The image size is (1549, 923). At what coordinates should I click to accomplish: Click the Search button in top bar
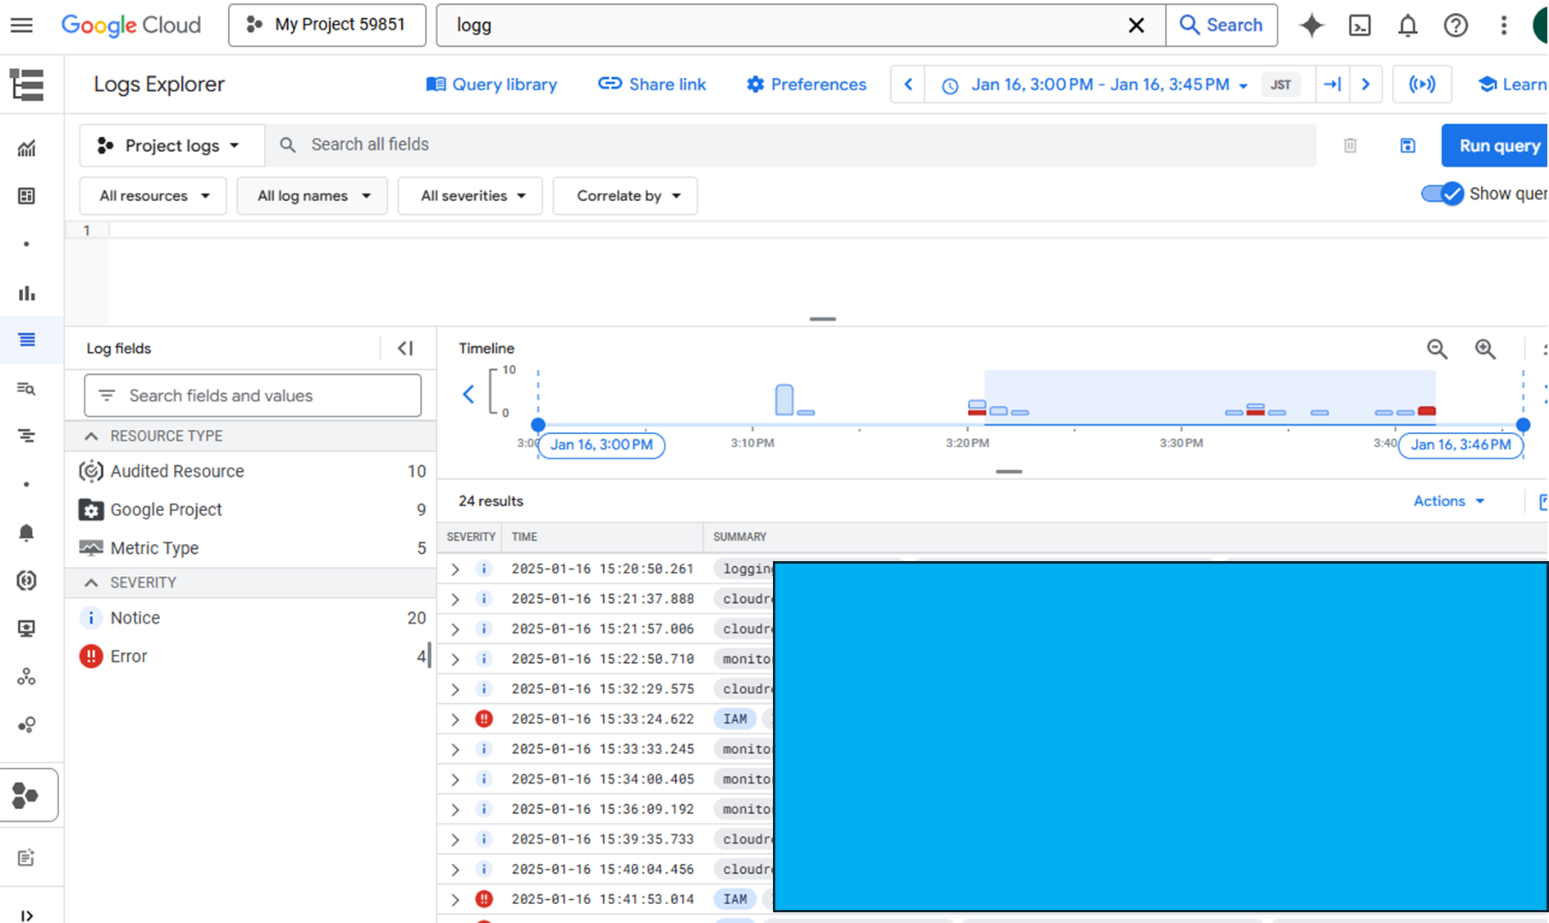click(x=1221, y=25)
